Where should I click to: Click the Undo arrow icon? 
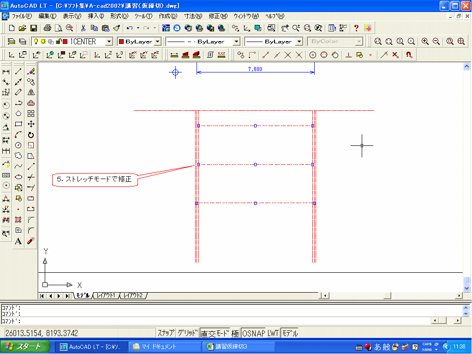[x=130, y=28]
